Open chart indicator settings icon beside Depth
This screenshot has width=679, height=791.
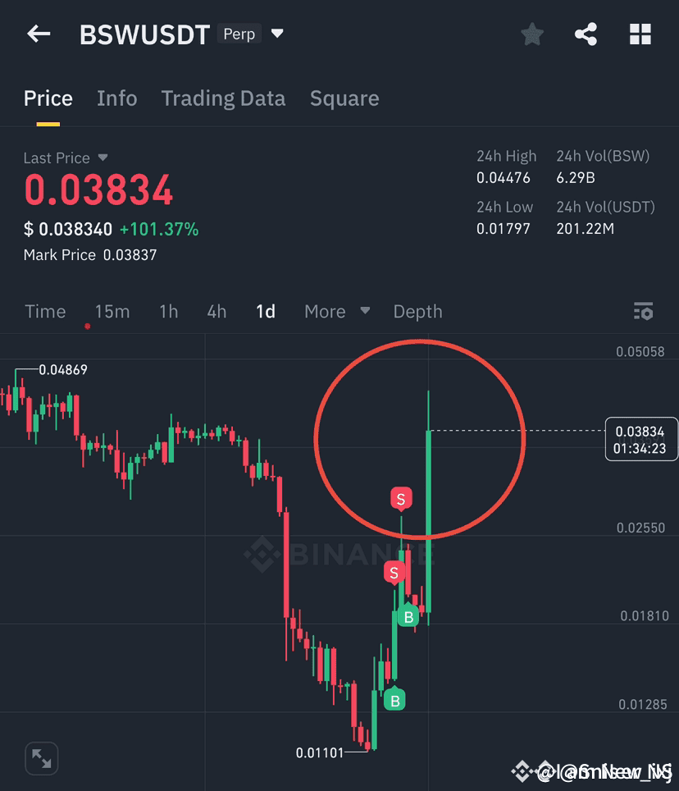(643, 311)
